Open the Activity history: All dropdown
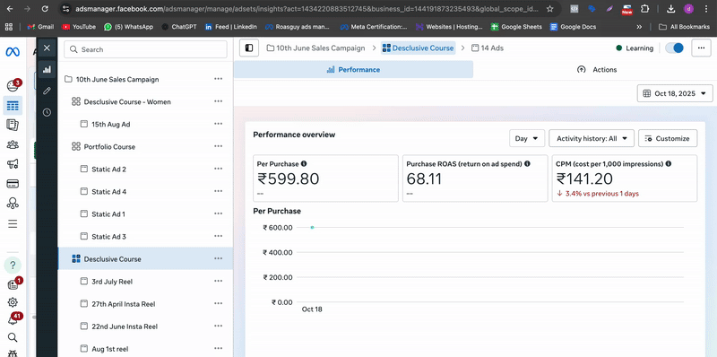 pos(592,138)
